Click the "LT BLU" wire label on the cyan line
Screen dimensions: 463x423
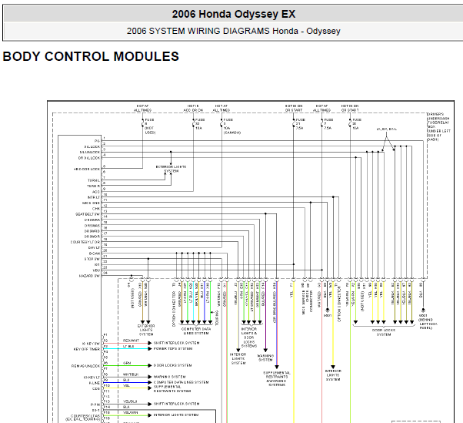point(128,347)
